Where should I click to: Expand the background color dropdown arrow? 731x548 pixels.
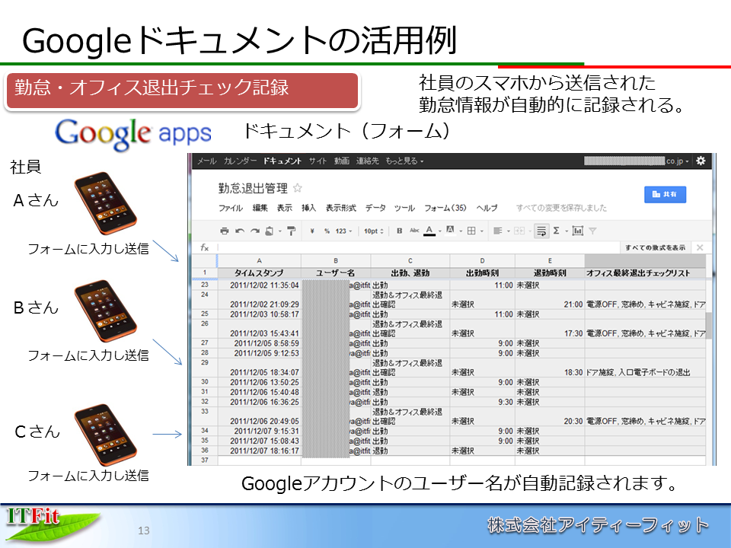(461, 231)
